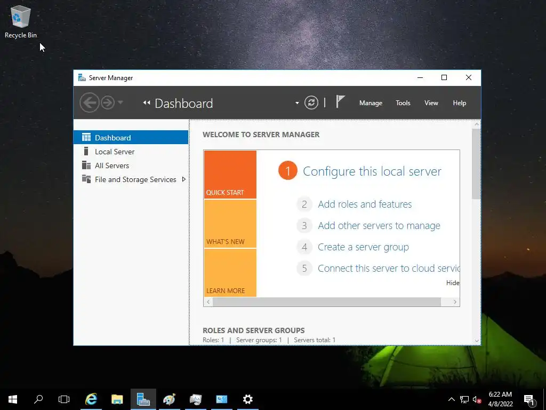Viewport: 546px width, 410px height.
Task: Open the View menu
Action: point(431,103)
